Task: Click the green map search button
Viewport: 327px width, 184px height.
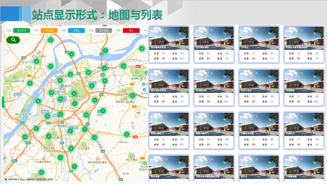Action: tap(13, 40)
